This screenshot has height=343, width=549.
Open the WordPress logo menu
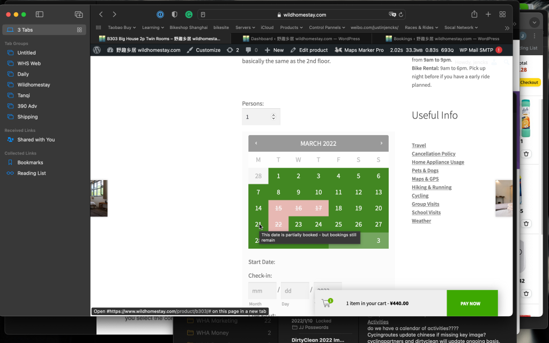click(97, 50)
